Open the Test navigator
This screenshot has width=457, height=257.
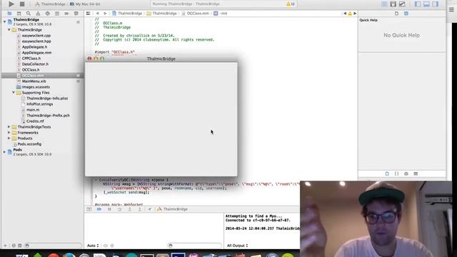pos(48,14)
